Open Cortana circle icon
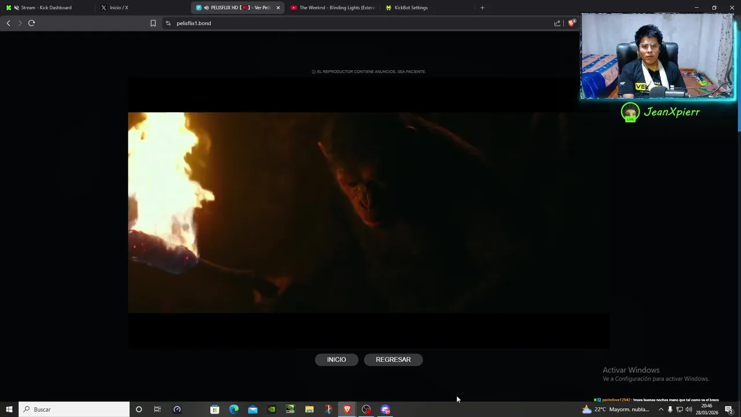This screenshot has width=741, height=417. tap(138, 409)
